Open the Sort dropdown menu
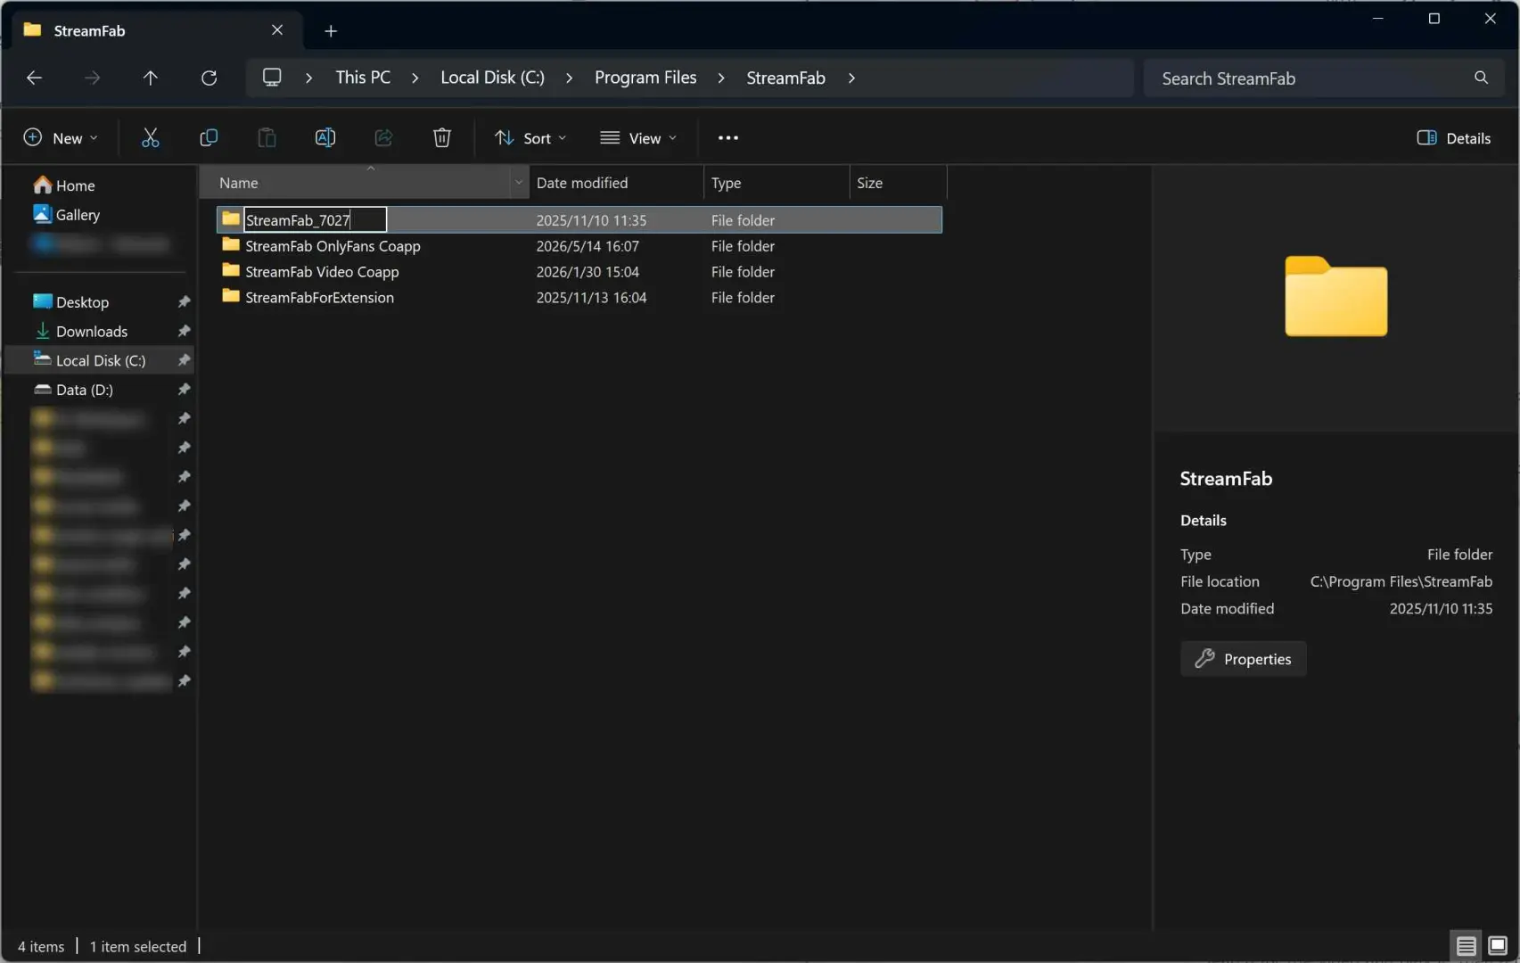 [530, 137]
